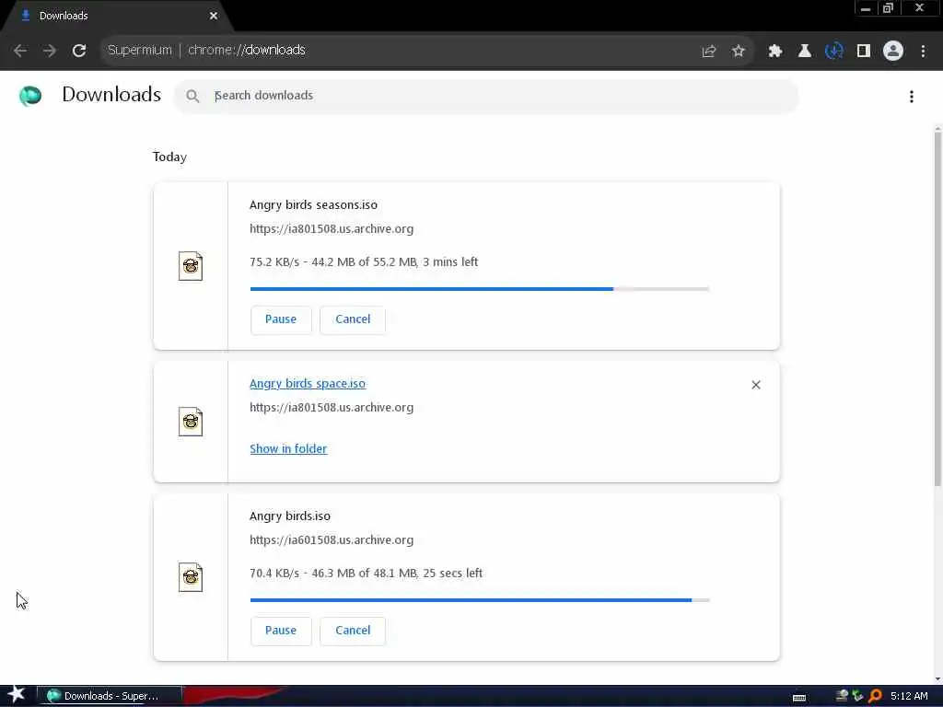Open the experiments flask icon
The width and height of the screenshot is (943, 707).
point(804,52)
